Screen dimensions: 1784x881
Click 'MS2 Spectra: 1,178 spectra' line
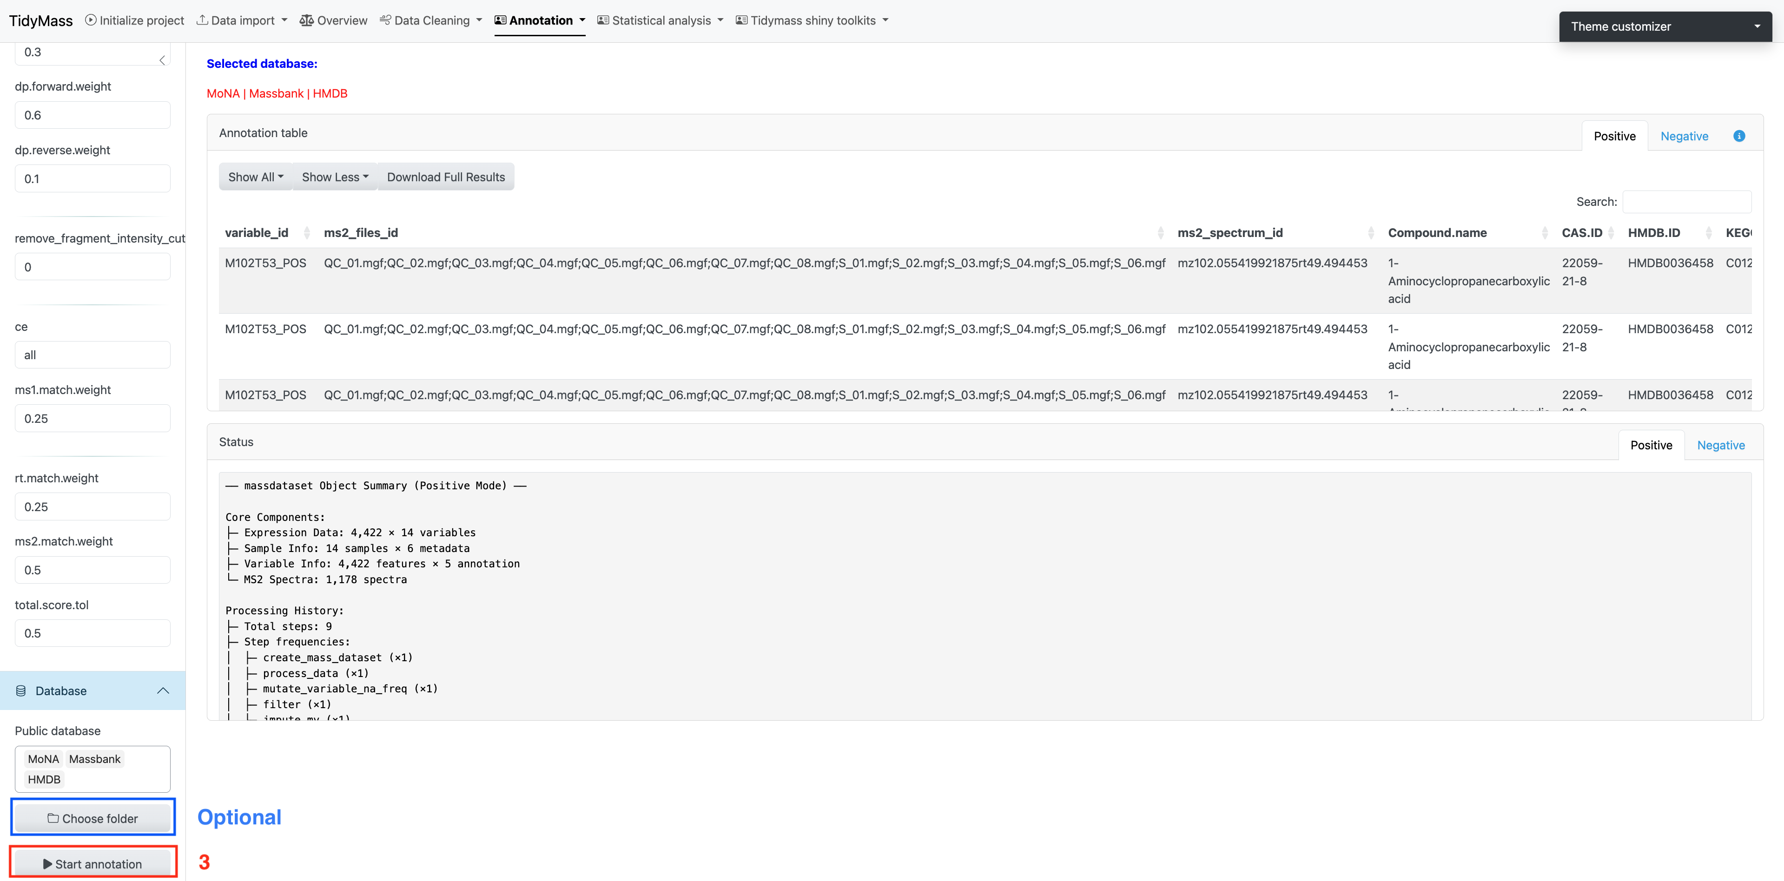click(x=325, y=579)
